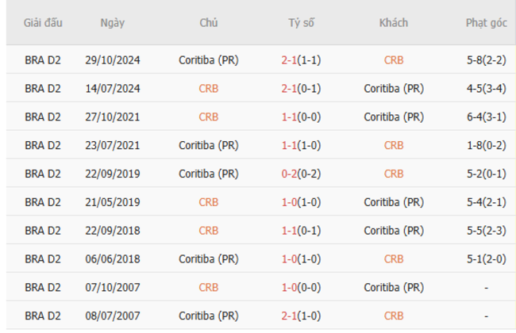This screenshot has height=333, width=516.
Task: Click the "Giải đấu" column header
Action: (x=43, y=23)
